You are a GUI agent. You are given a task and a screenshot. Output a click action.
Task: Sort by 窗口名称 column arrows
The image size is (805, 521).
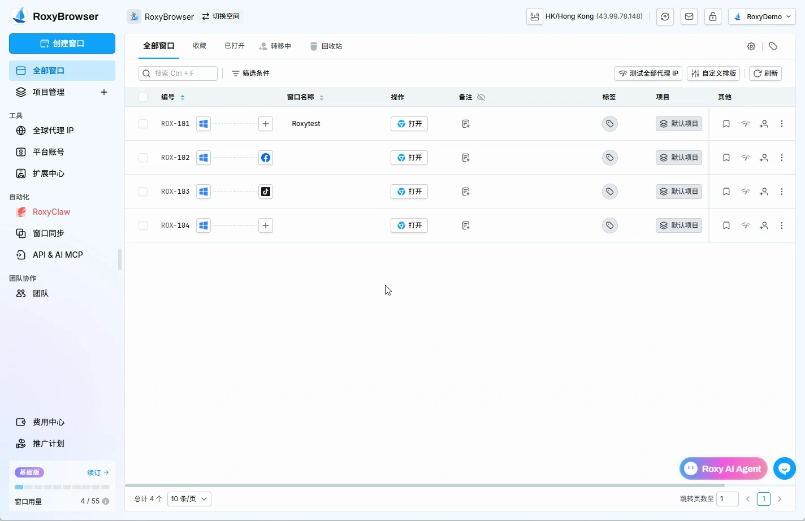click(x=322, y=97)
